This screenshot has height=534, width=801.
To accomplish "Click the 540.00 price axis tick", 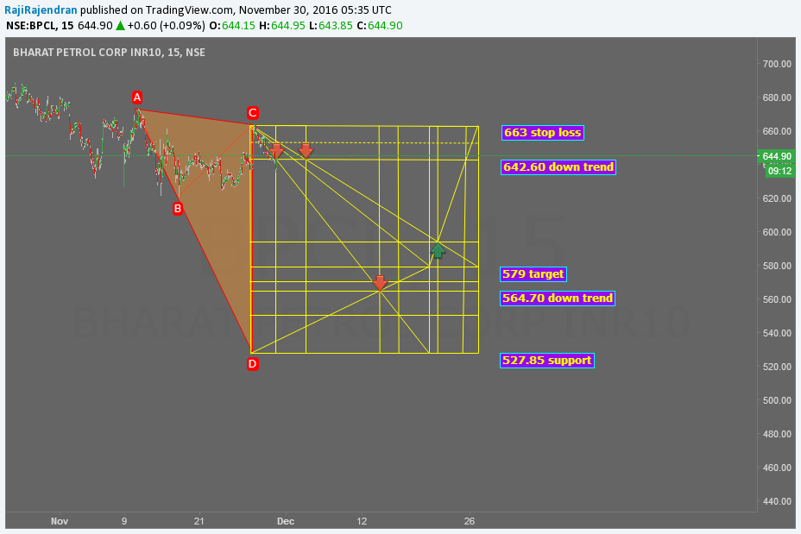I will pyautogui.click(x=777, y=333).
